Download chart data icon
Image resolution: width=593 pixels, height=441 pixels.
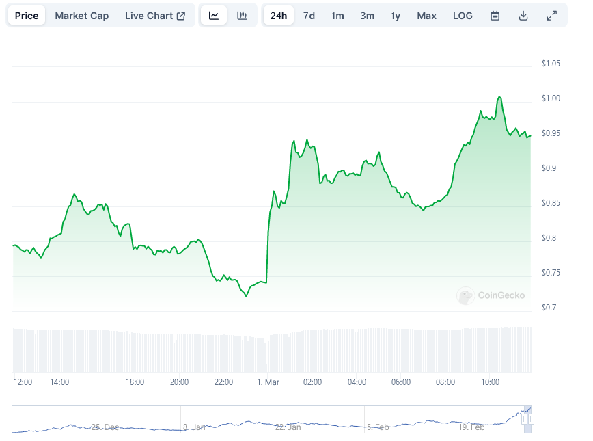pyautogui.click(x=523, y=16)
